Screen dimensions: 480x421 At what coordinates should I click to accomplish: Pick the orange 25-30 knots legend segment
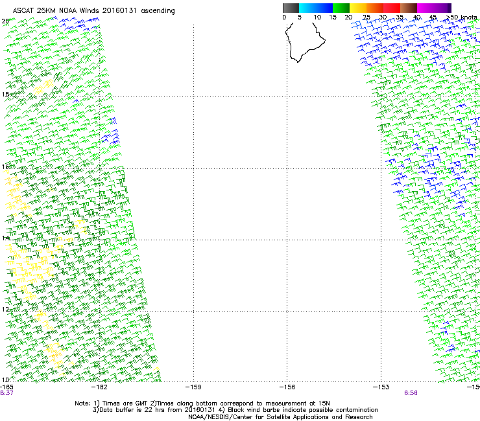click(x=375, y=8)
